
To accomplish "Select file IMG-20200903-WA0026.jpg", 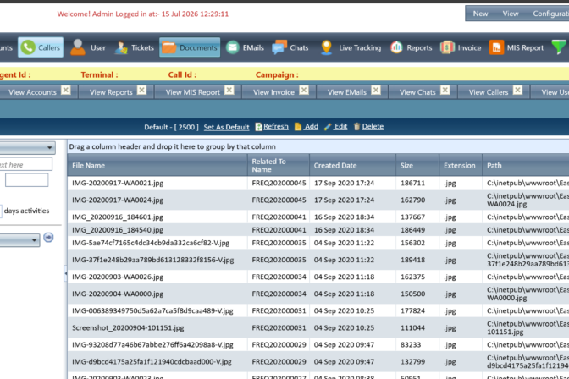I will click(x=118, y=277).
